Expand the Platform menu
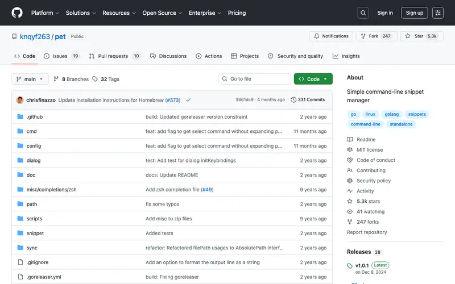Viewport: 455px width, 284px height. tap(45, 12)
